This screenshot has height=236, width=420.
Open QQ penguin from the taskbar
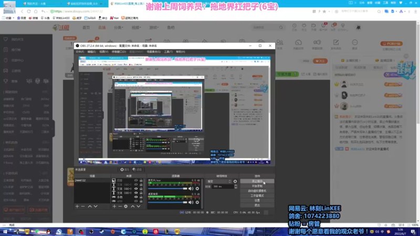(x=48, y=231)
